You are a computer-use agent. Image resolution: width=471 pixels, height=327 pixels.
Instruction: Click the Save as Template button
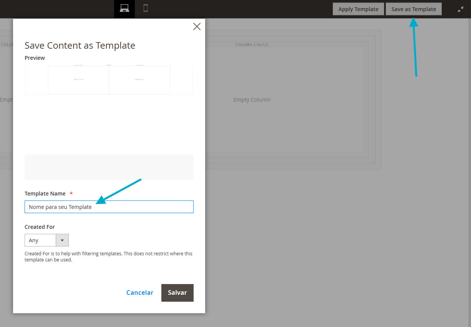coord(414,9)
